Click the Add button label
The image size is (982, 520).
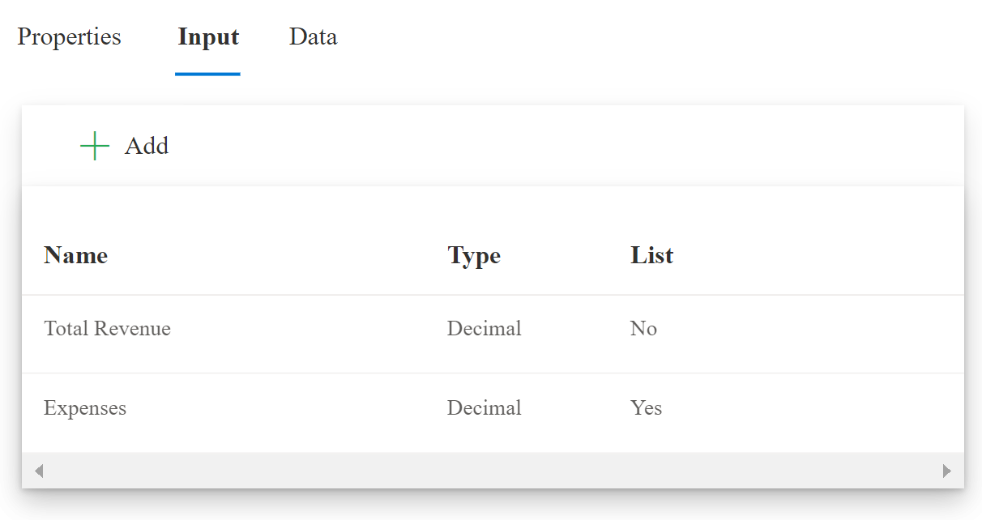147,147
